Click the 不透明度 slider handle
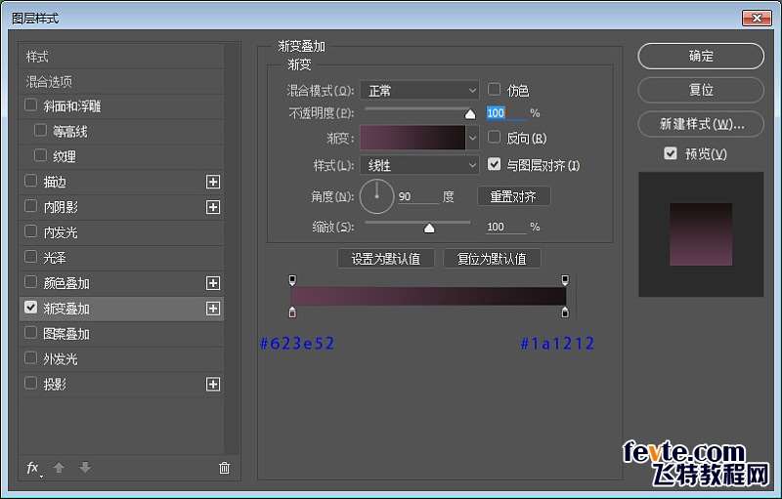The width and height of the screenshot is (782, 499). pos(470,114)
